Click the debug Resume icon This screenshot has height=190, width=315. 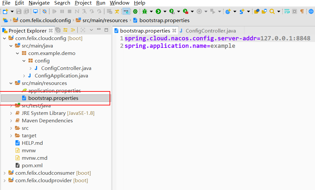[x=54, y=11]
